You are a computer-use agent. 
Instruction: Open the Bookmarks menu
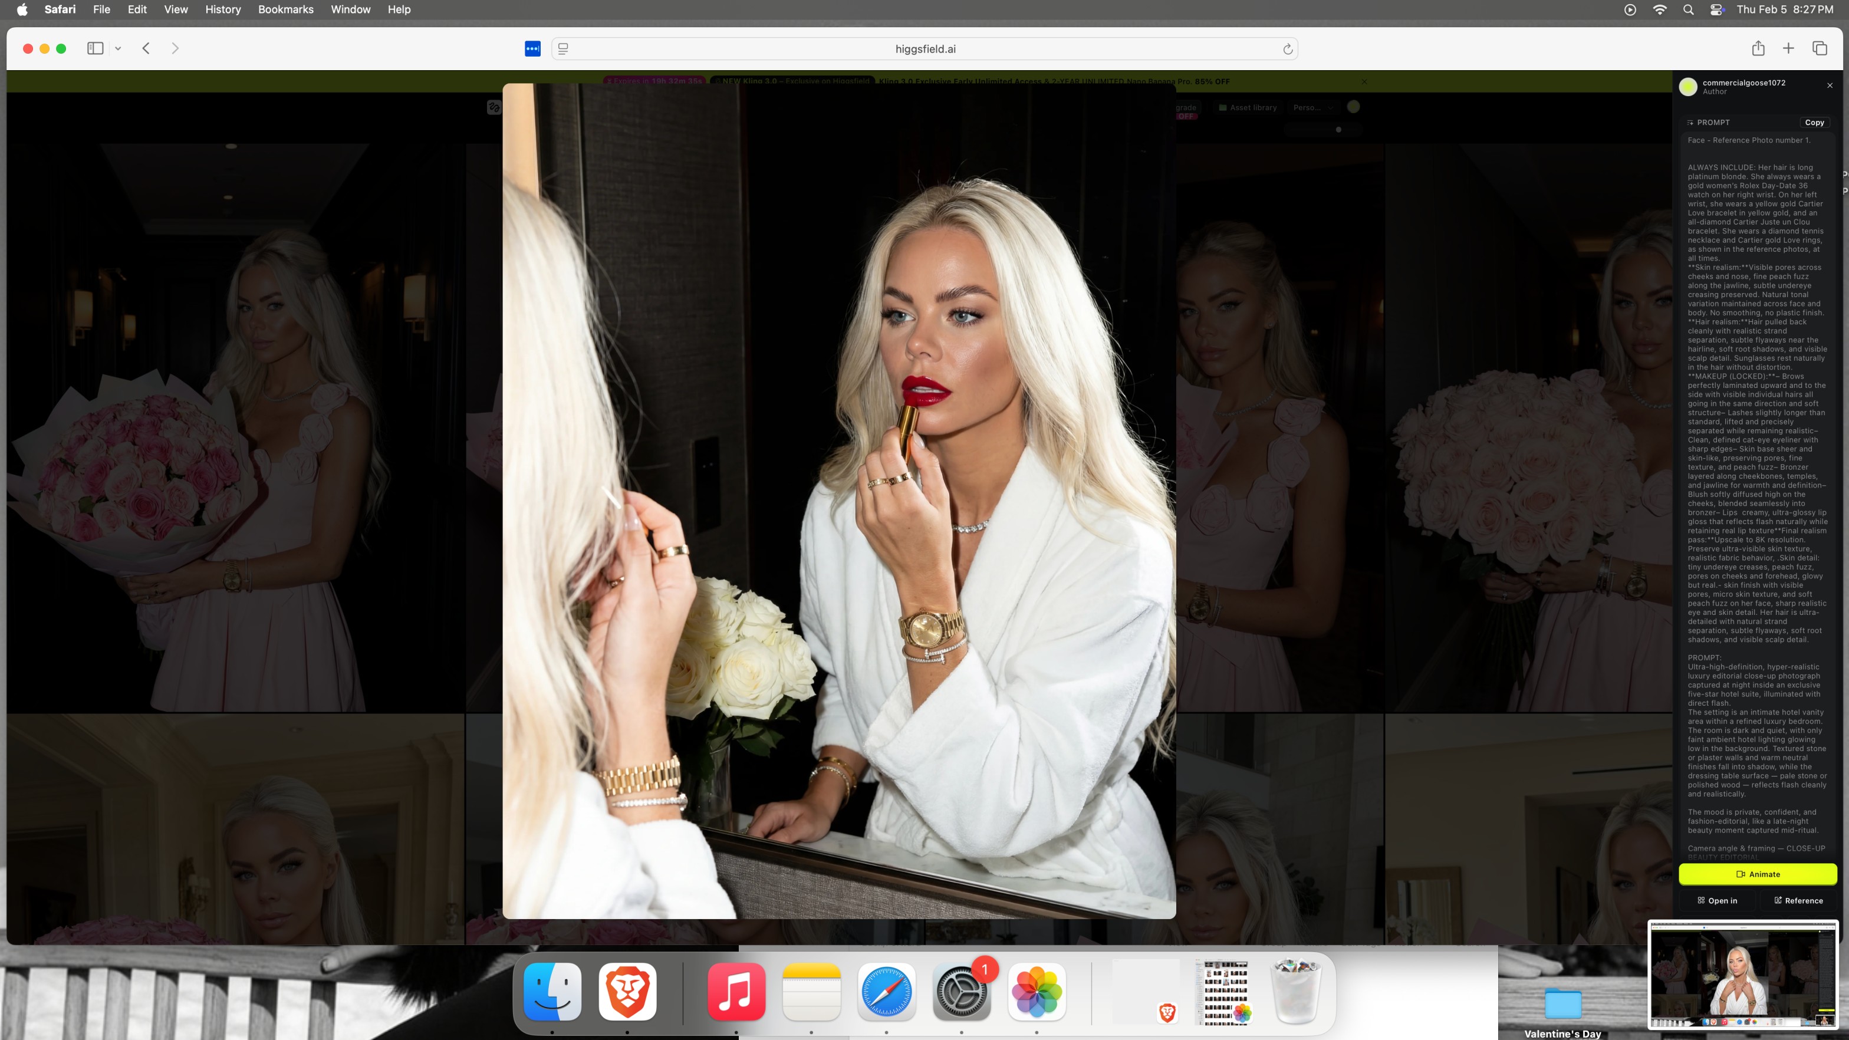tap(286, 9)
